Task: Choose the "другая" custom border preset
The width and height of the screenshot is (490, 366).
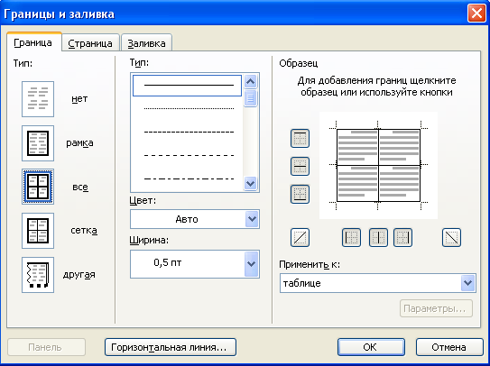Action: point(38,275)
